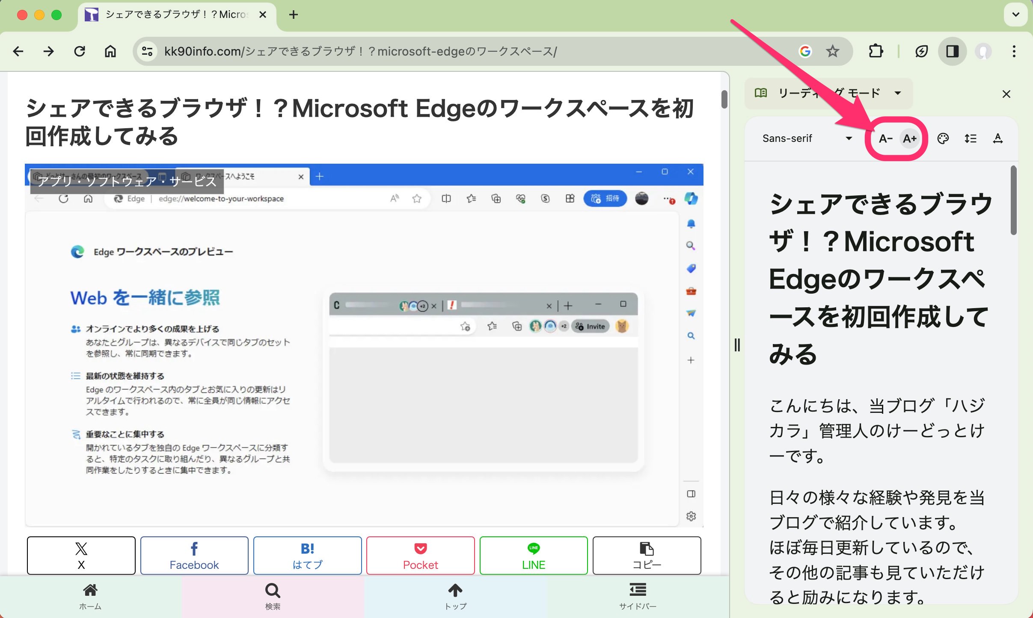The image size is (1033, 618).
Task: Open ホーム in bottom menu
Action: (x=90, y=597)
